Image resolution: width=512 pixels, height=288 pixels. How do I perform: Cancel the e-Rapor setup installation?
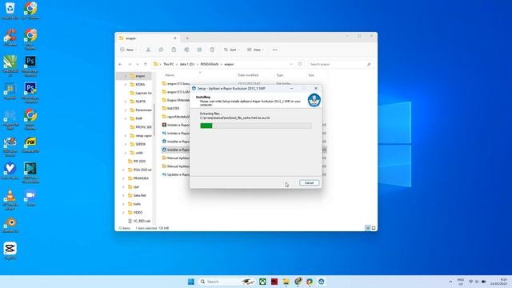[x=309, y=183]
